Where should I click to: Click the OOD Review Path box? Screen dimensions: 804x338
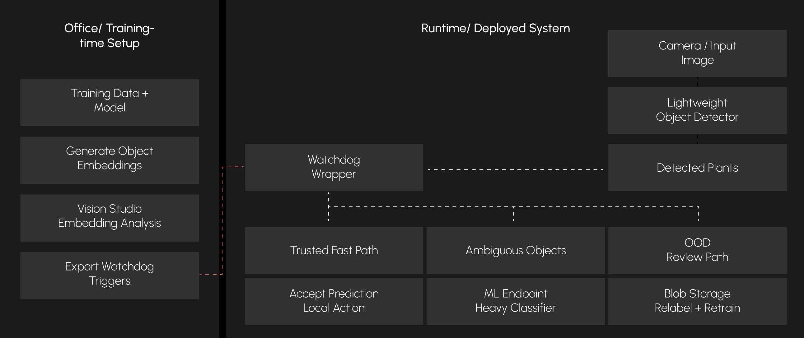pyautogui.click(x=697, y=251)
